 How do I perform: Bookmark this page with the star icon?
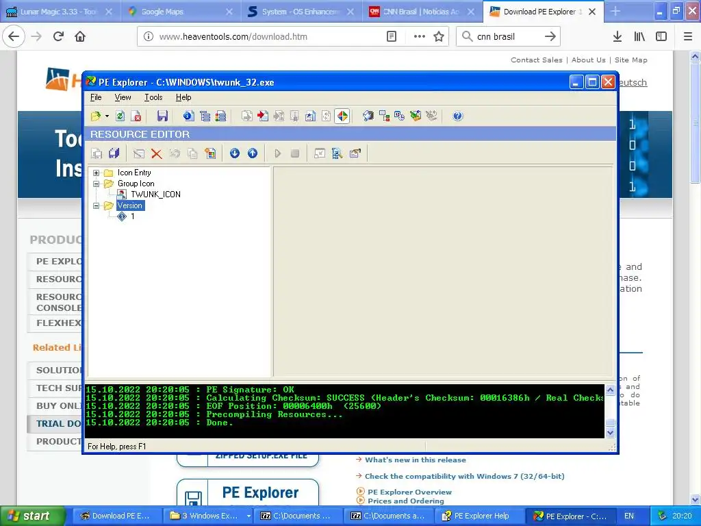[x=439, y=37]
